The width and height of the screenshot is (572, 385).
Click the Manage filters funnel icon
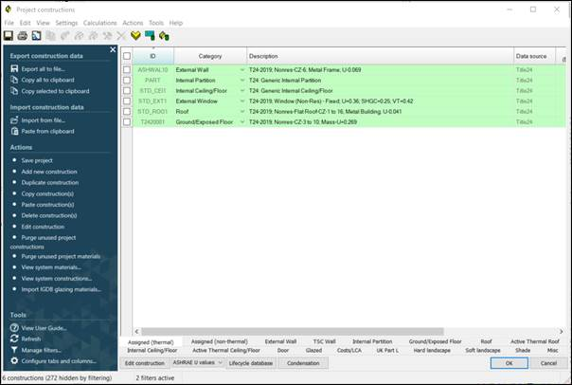tap(14, 350)
